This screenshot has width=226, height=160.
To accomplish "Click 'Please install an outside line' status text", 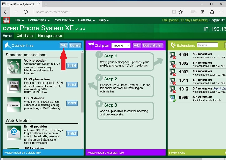I will [x=22, y=153].
